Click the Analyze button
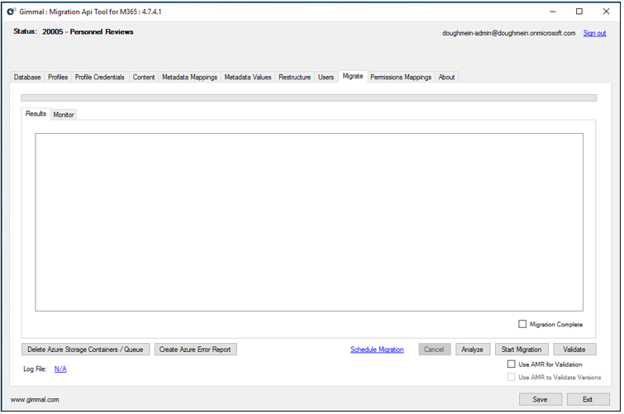 473,350
